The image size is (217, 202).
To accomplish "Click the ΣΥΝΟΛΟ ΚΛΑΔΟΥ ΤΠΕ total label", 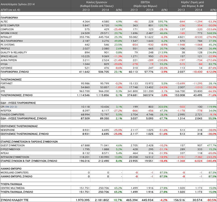I will (x=15, y=200).
